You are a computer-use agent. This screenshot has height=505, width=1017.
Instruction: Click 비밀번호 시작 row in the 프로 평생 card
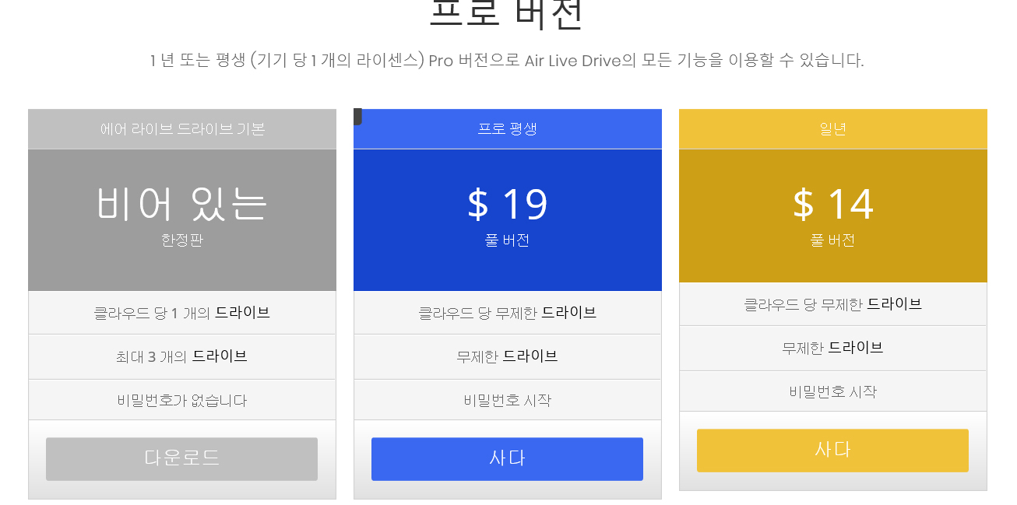click(x=508, y=401)
